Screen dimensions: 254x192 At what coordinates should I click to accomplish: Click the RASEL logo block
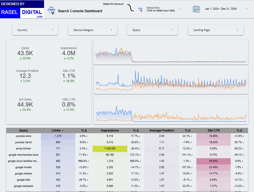[10, 12]
